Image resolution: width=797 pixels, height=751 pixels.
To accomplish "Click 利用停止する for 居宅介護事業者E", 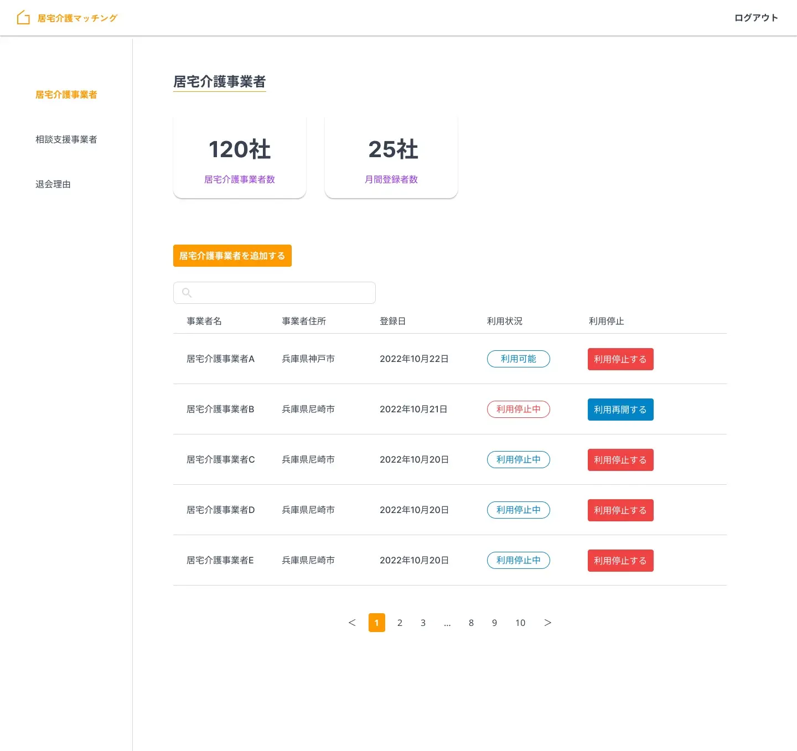I will click(x=620, y=561).
